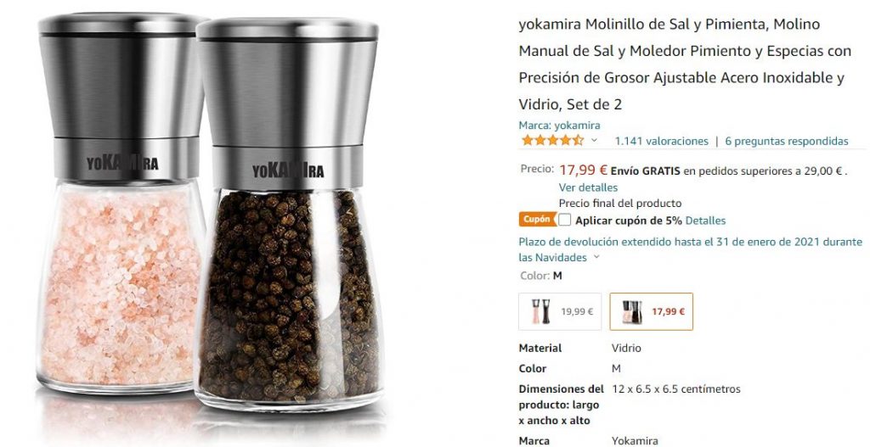Expand the star rating dropdown arrow

[x=594, y=141]
